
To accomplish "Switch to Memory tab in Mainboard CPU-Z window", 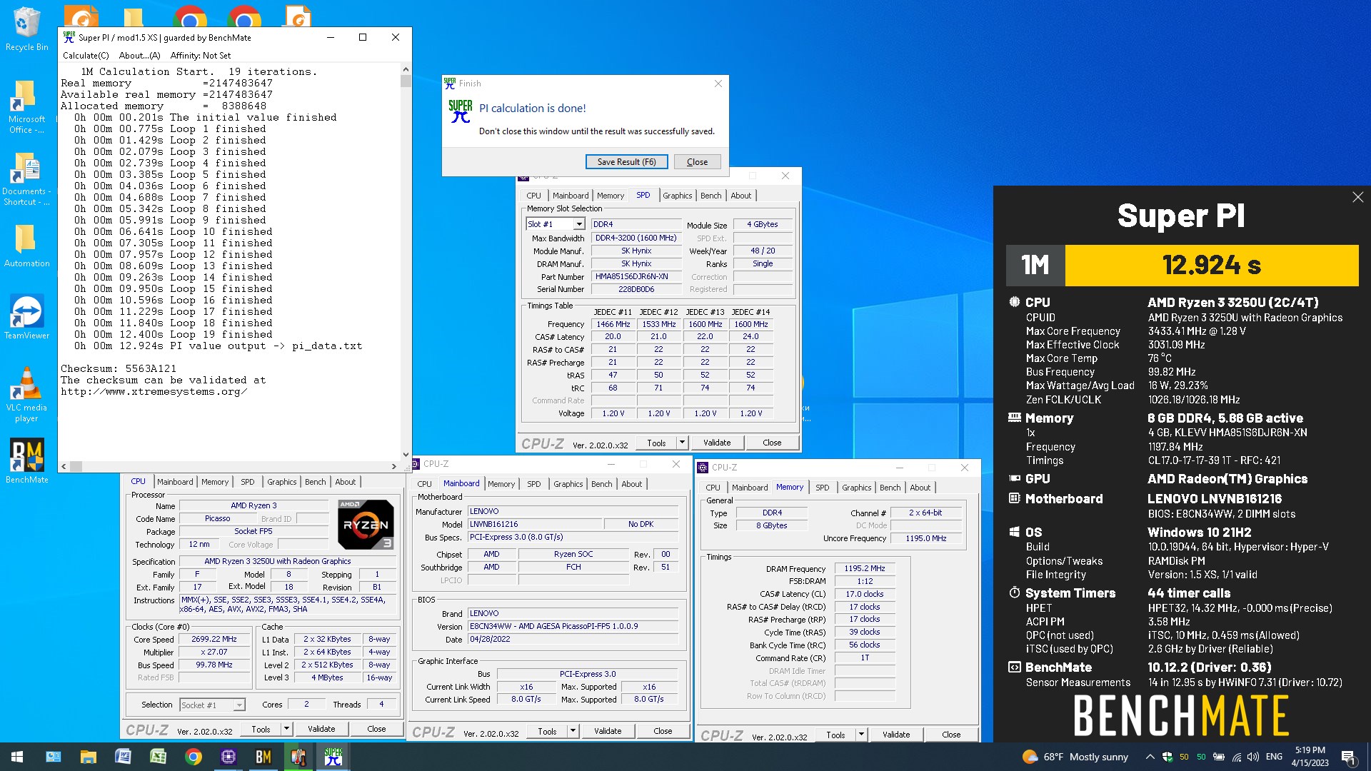I will 501,484.
